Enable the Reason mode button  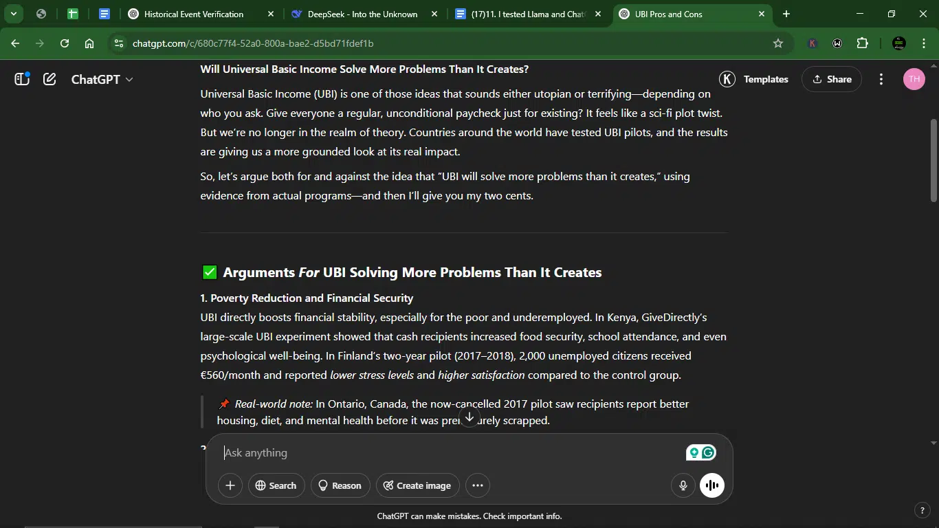point(340,485)
